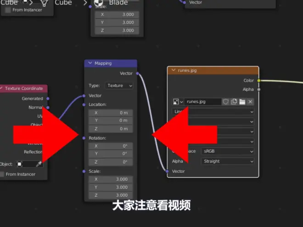Screen dimensions: 303x227
Task: Collapse the runes.jpg node with its header chevron
Action: [x=174, y=70]
